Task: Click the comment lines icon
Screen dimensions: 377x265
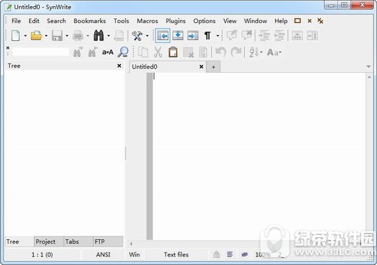Action: point(231,35)
